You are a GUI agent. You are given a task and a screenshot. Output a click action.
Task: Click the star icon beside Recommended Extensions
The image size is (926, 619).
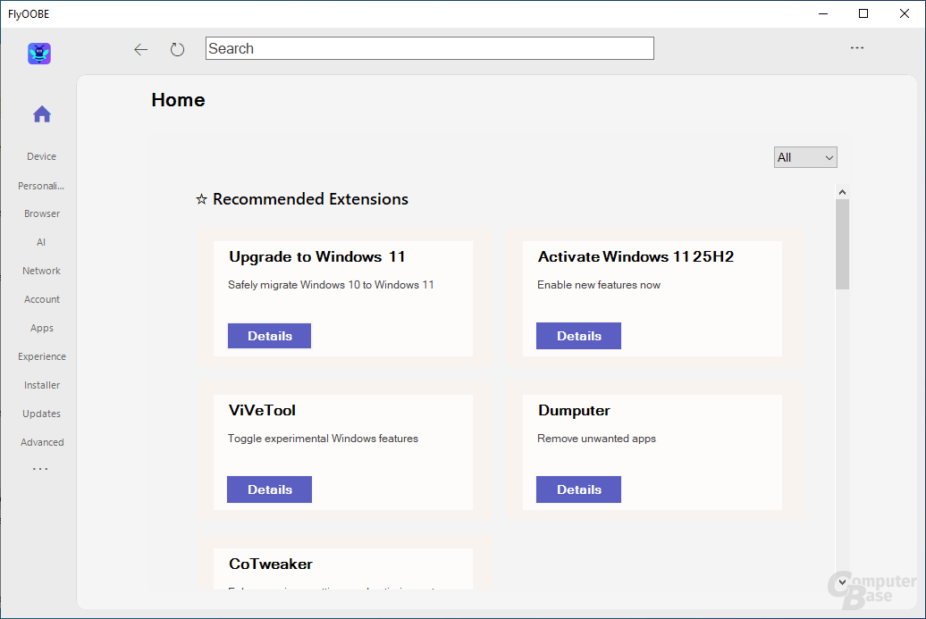tap(200, 198)
